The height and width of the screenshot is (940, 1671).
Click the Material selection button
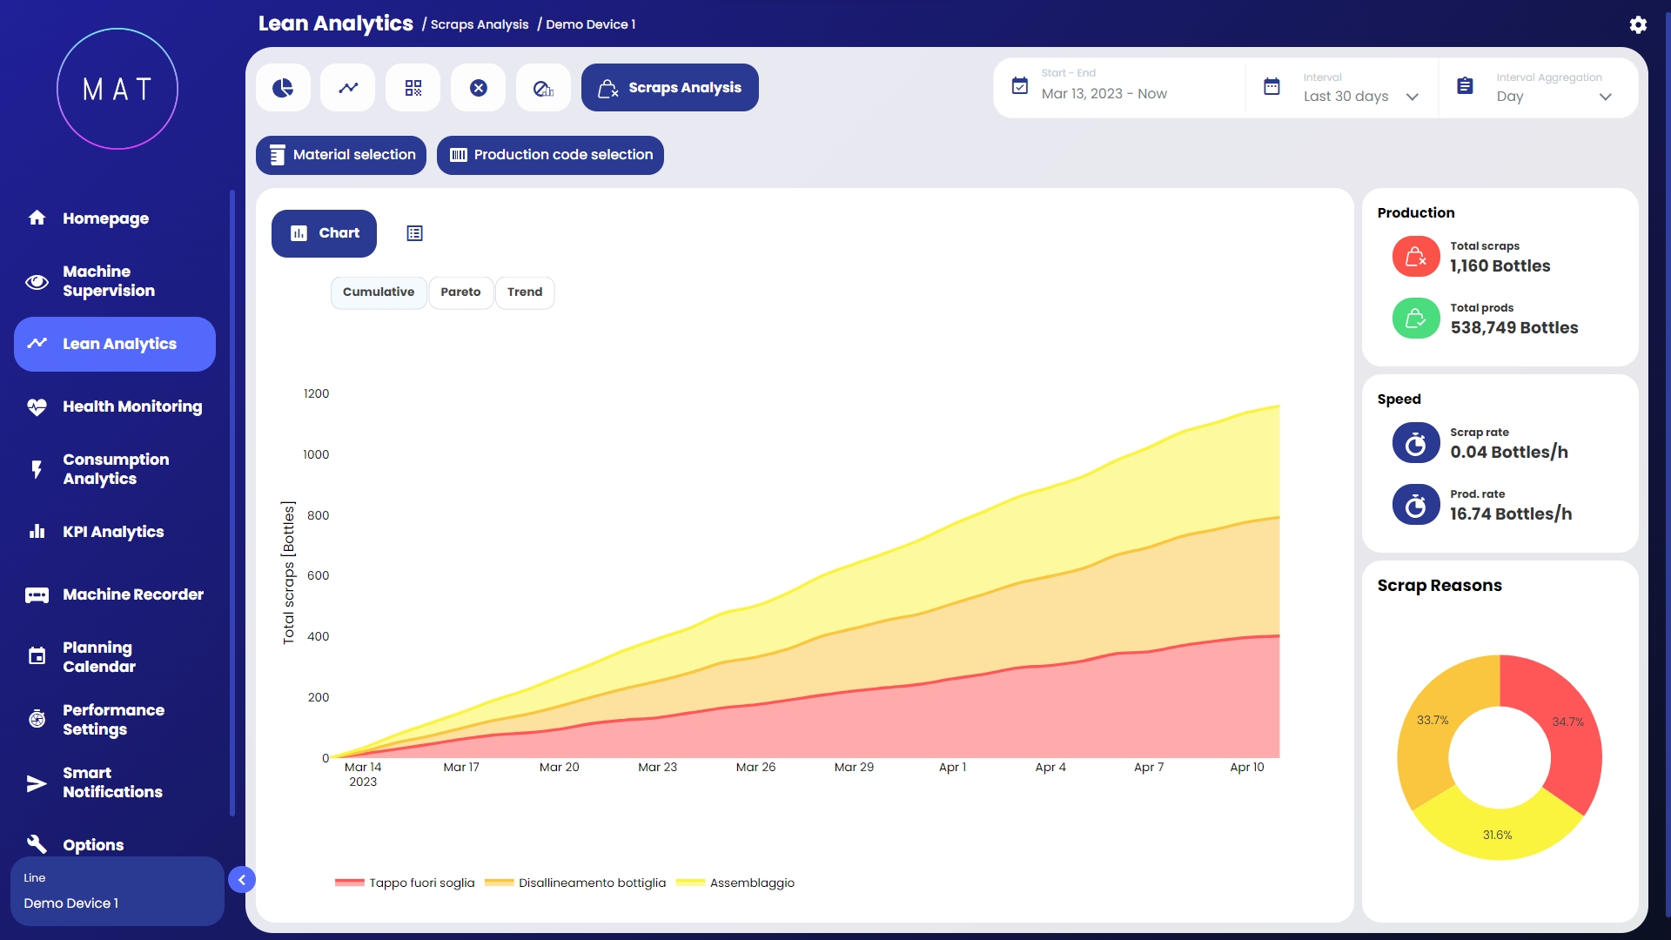[341, 155]
